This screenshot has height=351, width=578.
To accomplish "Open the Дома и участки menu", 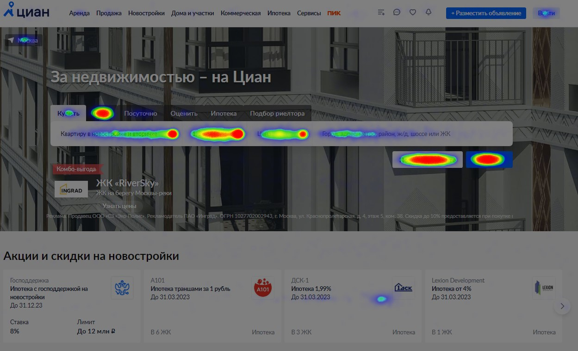I will click(x=193, y=13).
